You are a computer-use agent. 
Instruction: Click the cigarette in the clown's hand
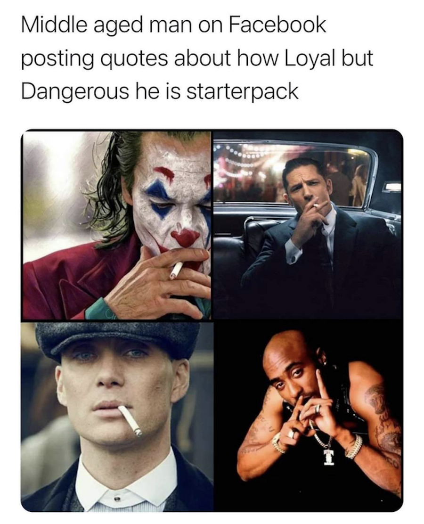(x=176, y=270)
